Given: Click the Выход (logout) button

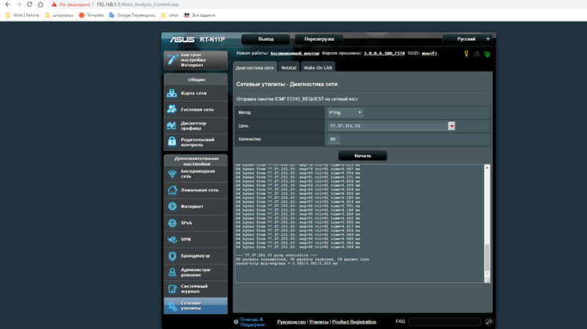Looking at the screenshot, I should tap(266, 39).
